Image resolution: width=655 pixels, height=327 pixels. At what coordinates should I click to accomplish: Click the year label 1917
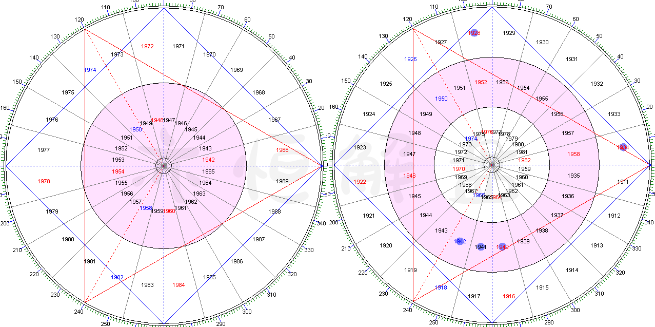pos(474,296)
